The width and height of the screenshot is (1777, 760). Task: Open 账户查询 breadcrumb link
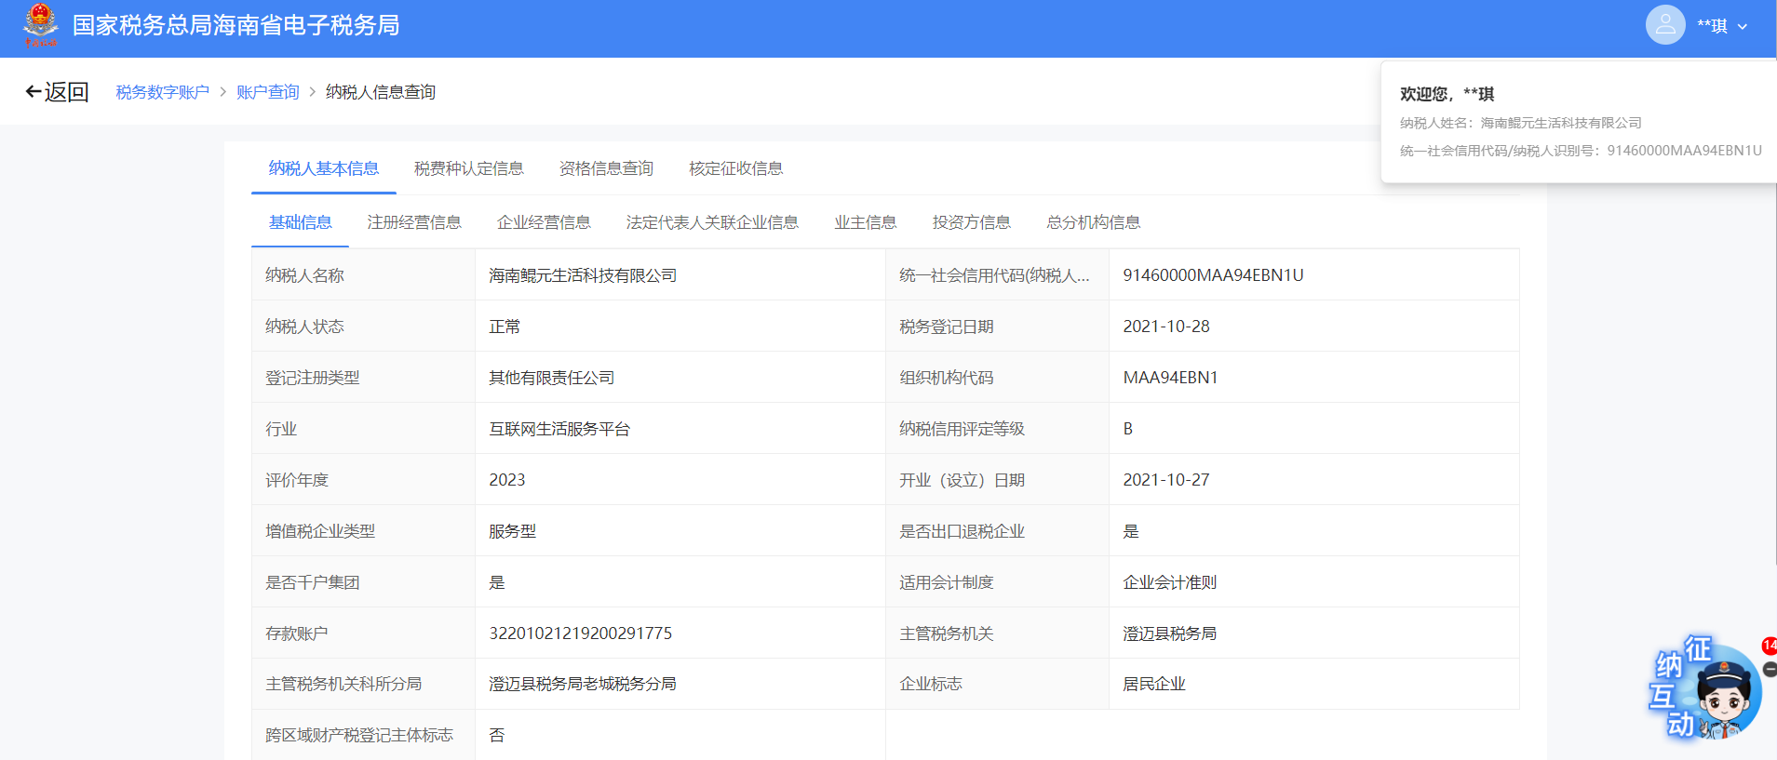pos(267,92)
